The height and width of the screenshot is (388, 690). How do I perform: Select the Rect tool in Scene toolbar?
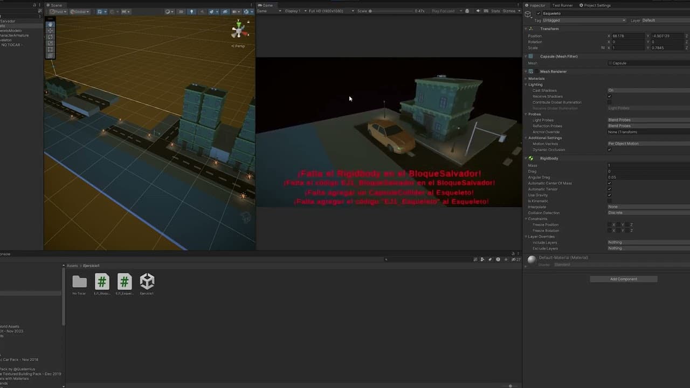[50, 50]
